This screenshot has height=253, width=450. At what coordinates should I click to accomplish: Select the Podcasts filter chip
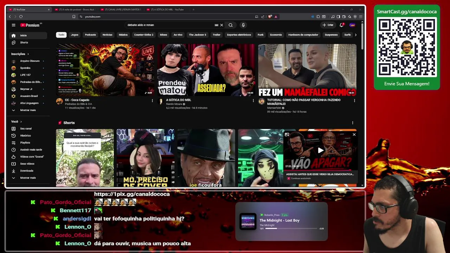(x=90, y=35)
